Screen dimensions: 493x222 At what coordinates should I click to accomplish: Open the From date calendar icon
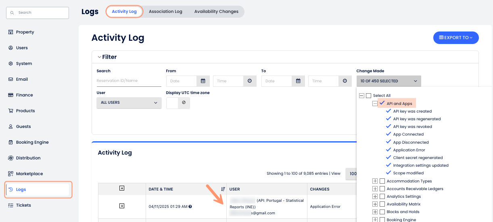coord(203,81)
